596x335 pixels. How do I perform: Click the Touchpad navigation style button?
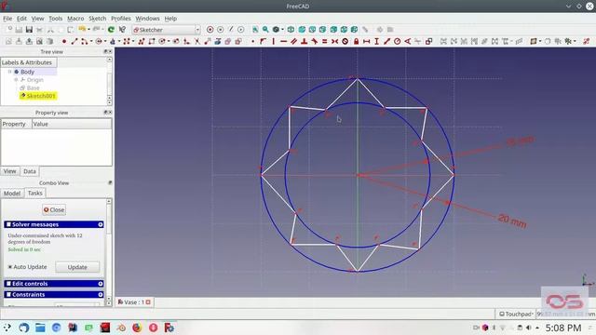click(516, 315)
